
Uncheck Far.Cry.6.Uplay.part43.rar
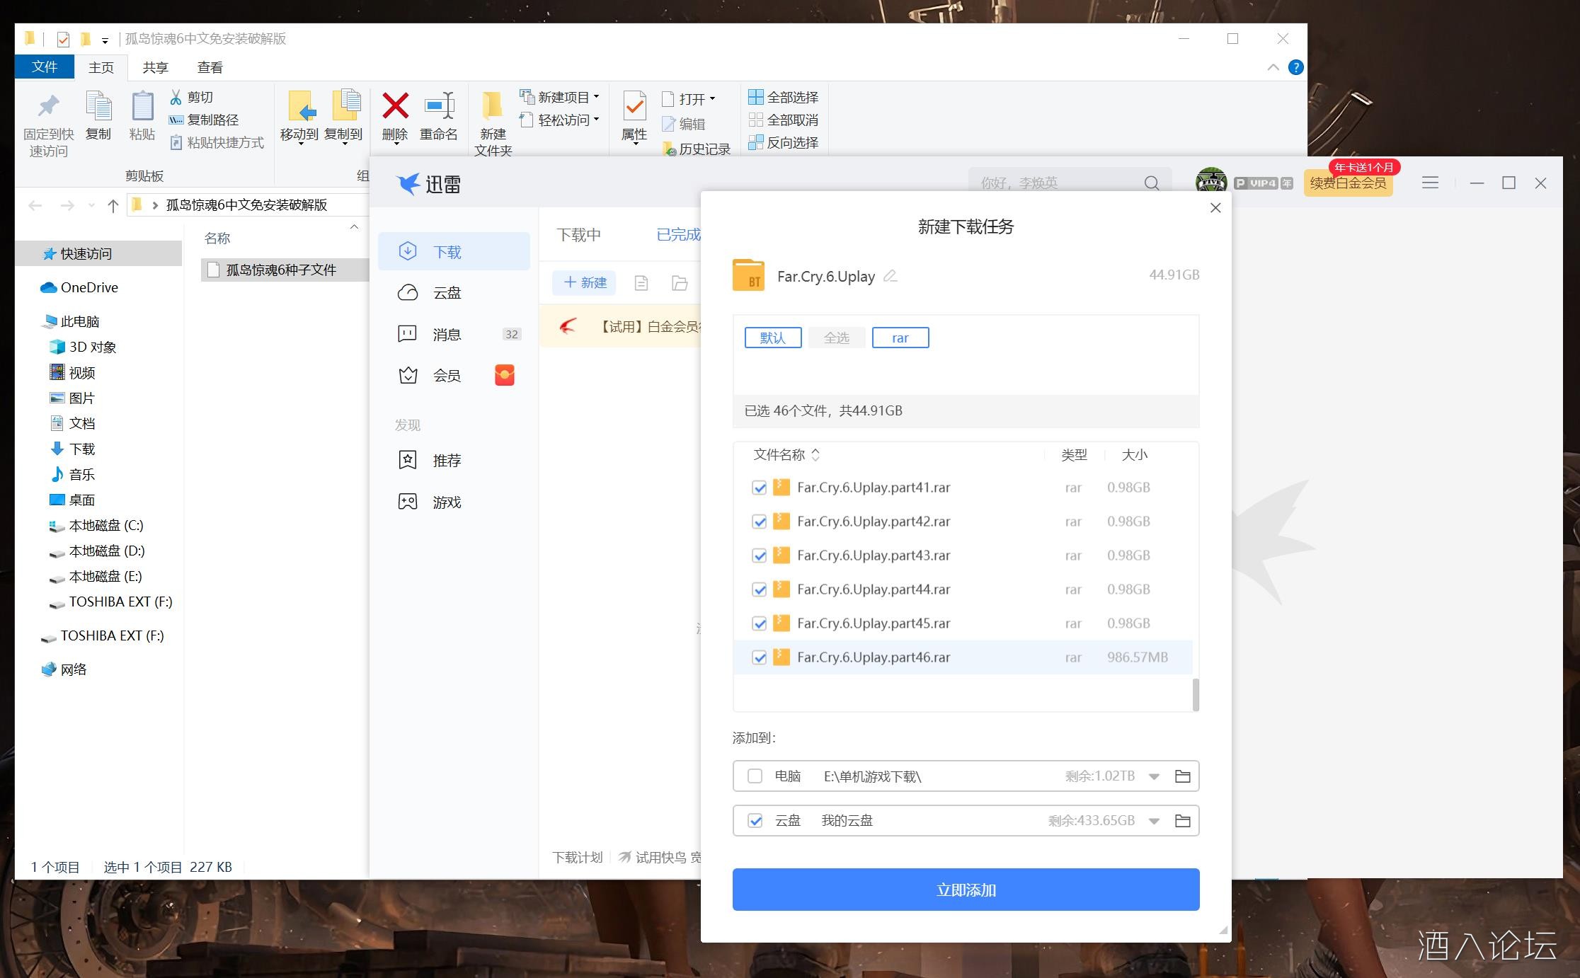click(x=759, y=556)
